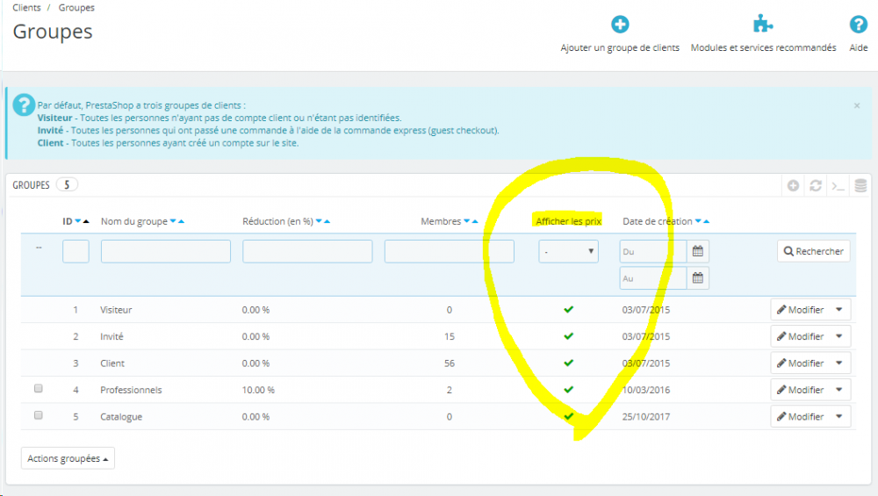This screenshot has height=496, width=878.
Task: Click the 25/10/2017 creation date
Action: pos(645,416)
